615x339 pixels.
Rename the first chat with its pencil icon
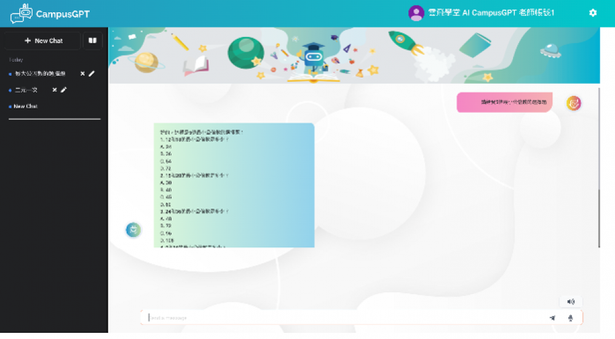pyautogui.click(x=92, y=74)
